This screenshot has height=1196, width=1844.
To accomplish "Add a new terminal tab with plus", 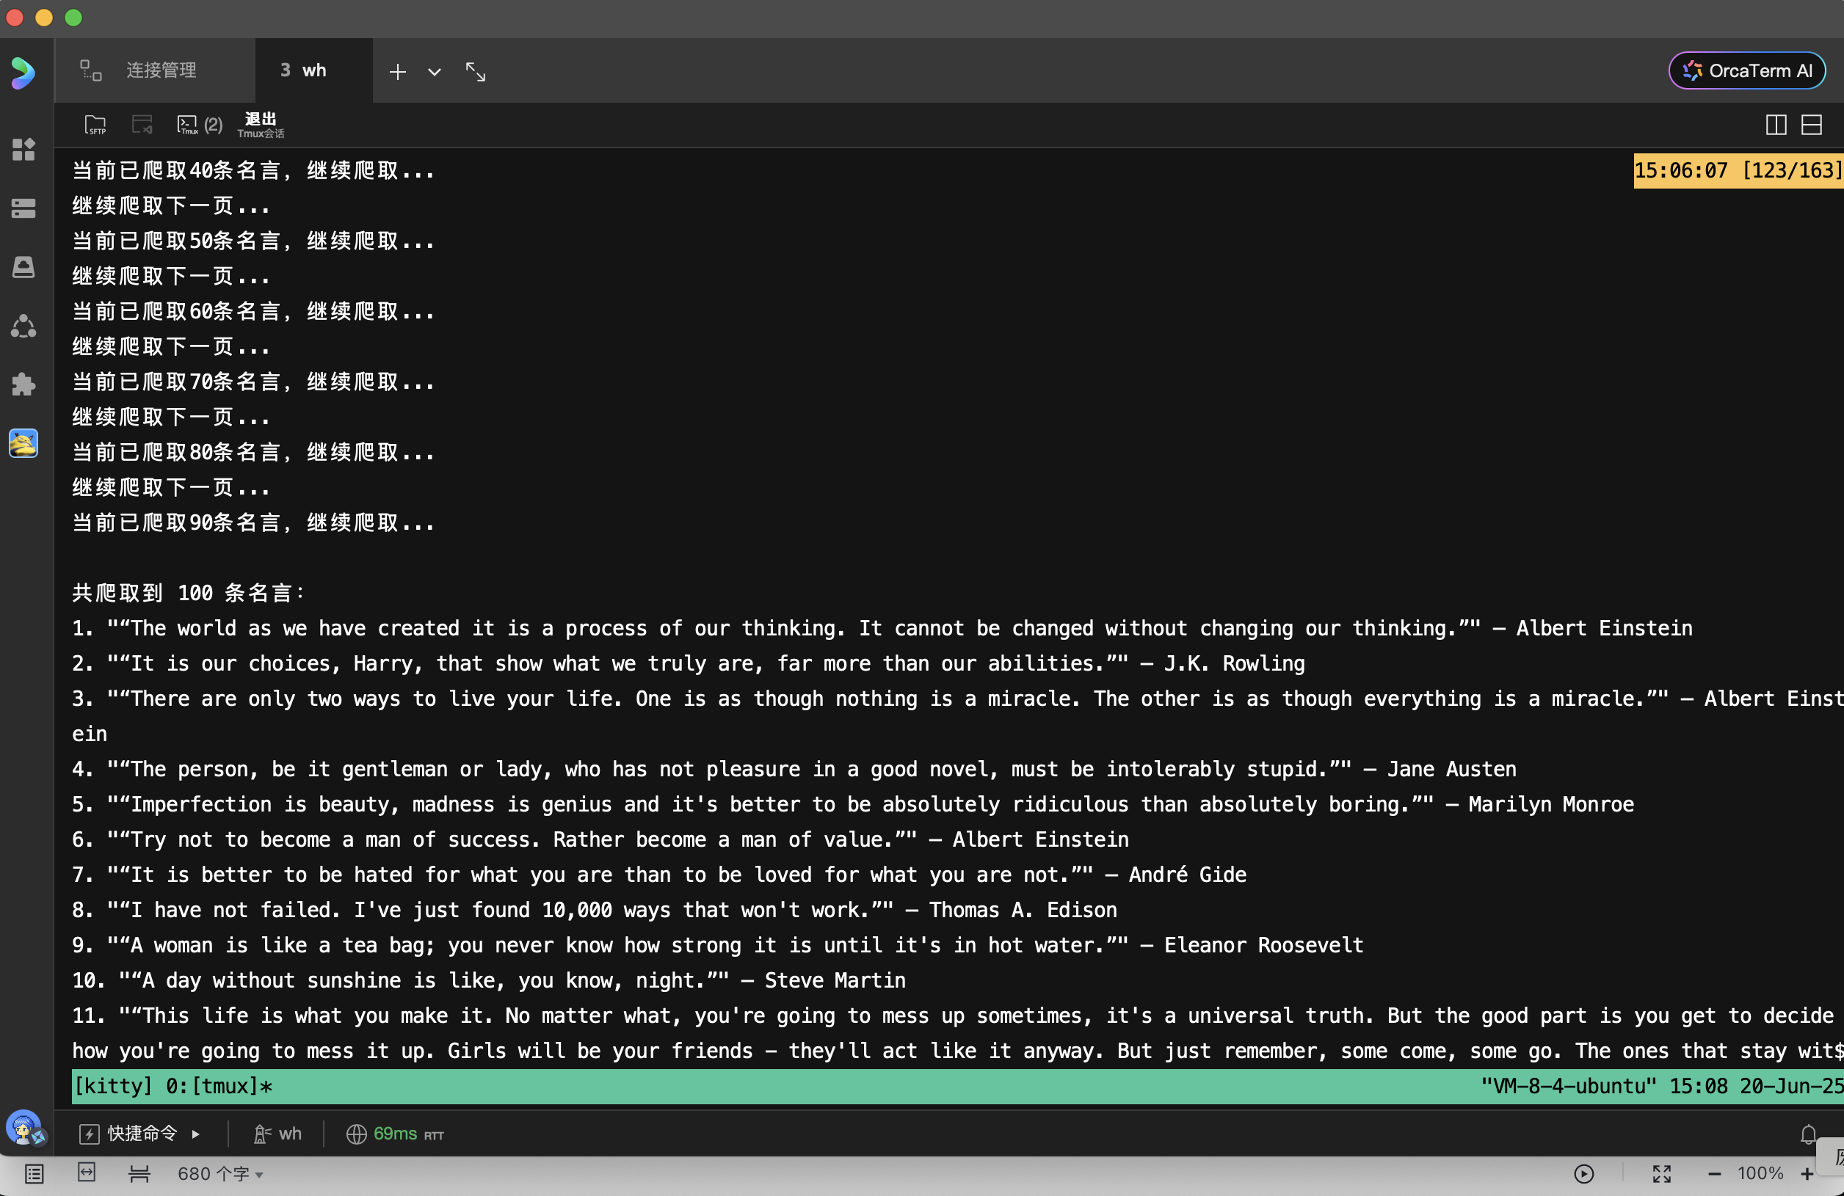I will click(397, 72).
